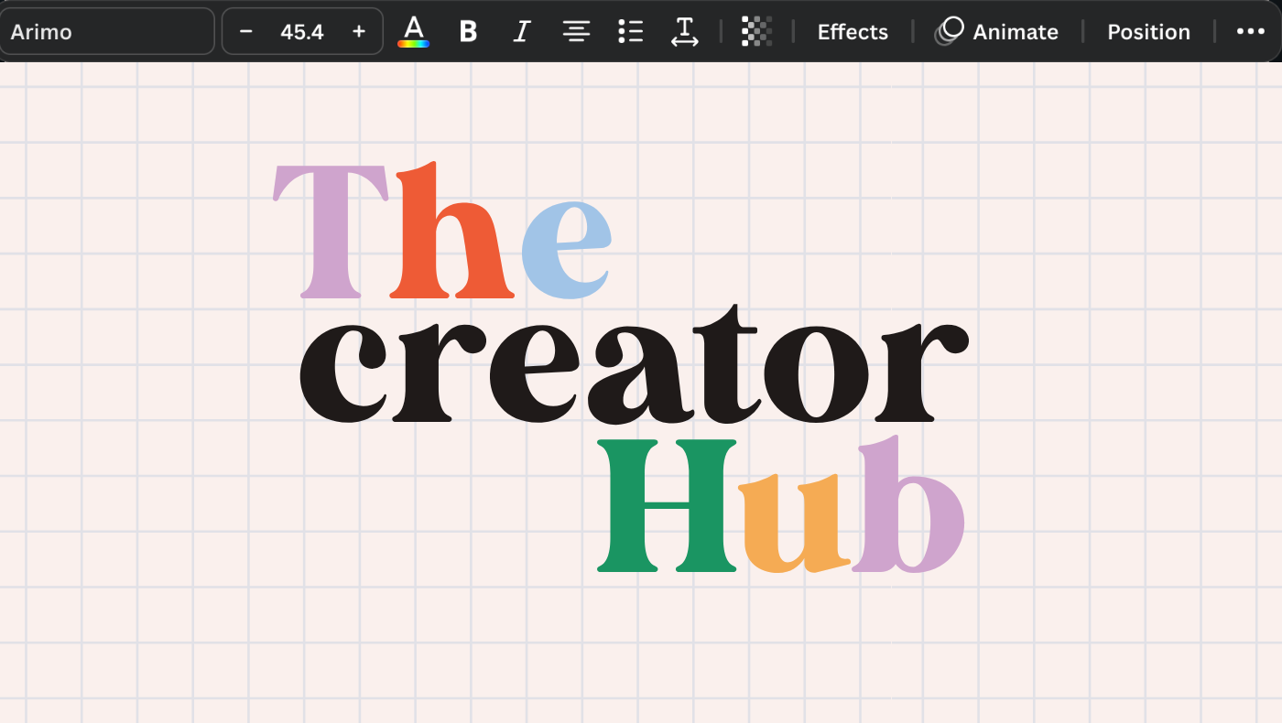Apply bulleted list formatting

(x=630, y=31)
